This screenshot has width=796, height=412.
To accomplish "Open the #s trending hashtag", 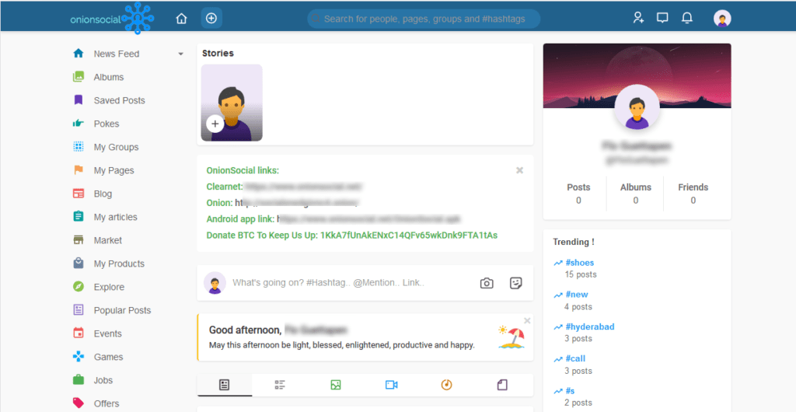I will coord(570,391).
